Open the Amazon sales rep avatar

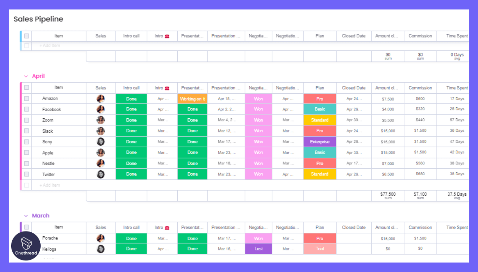click(101, 98)
